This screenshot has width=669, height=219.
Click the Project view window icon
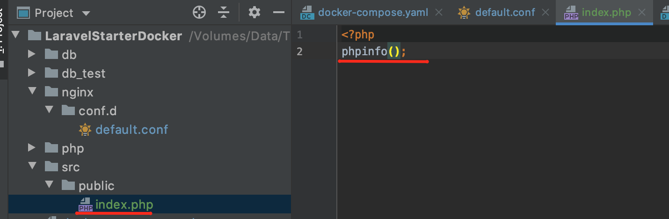[x=23, y=13]
